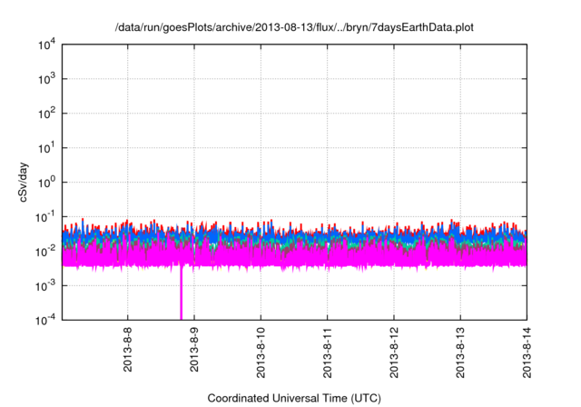581x407 pixels.
Task: Click the 10^0 y-axis tick label
Action: click(46, 183)
